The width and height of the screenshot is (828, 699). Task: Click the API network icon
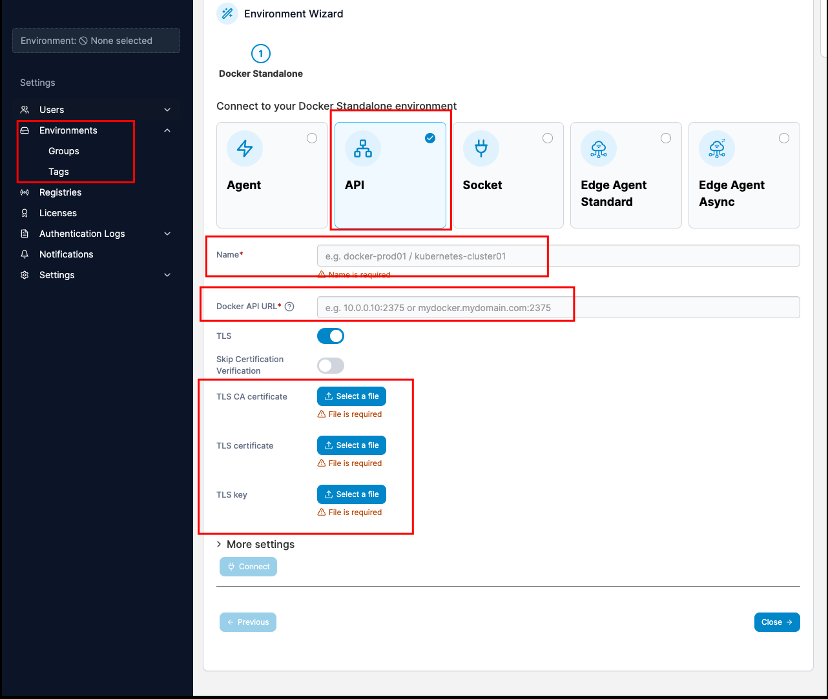click(363, 148)
